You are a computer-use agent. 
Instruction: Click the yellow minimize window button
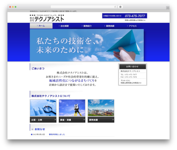(13, 7)
